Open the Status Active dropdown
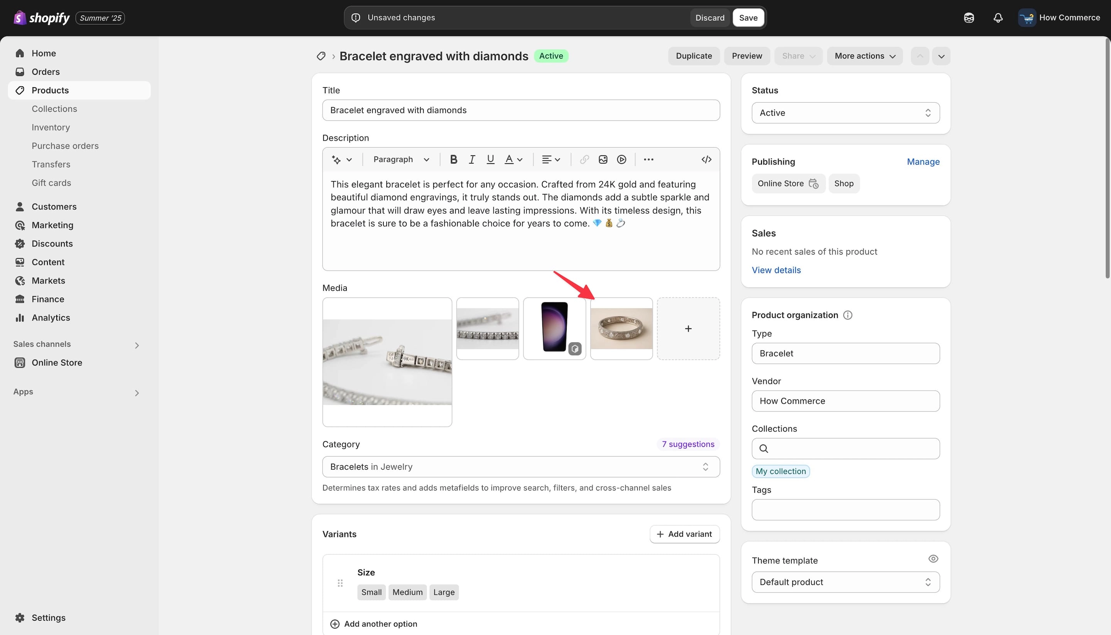The height and width of the screenshot is (635, 1111). click(845, 113)
